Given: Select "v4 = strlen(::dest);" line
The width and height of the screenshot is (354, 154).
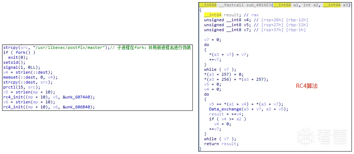Looking at the screenshot, I should click(28, 72).
